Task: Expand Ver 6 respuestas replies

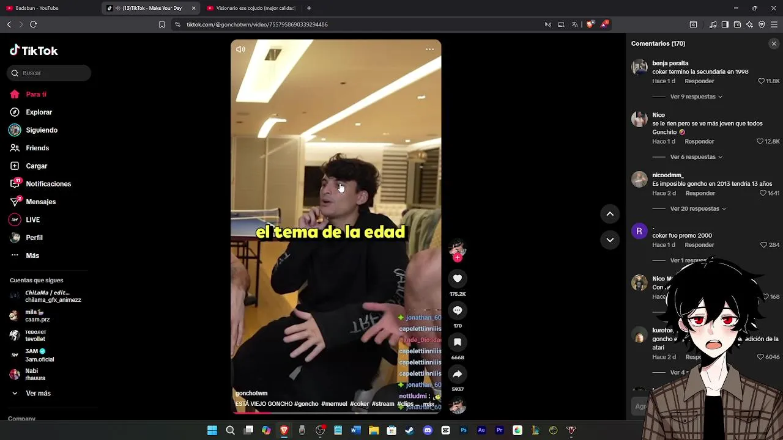Action: 696,157
